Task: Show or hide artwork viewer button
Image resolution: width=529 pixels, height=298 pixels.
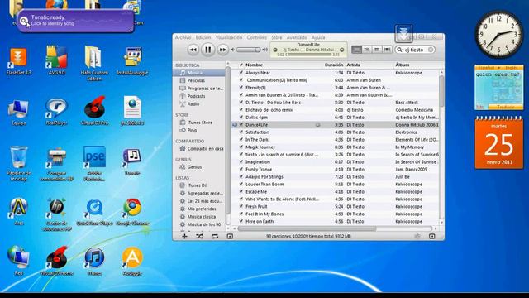Action: point(230,236)
